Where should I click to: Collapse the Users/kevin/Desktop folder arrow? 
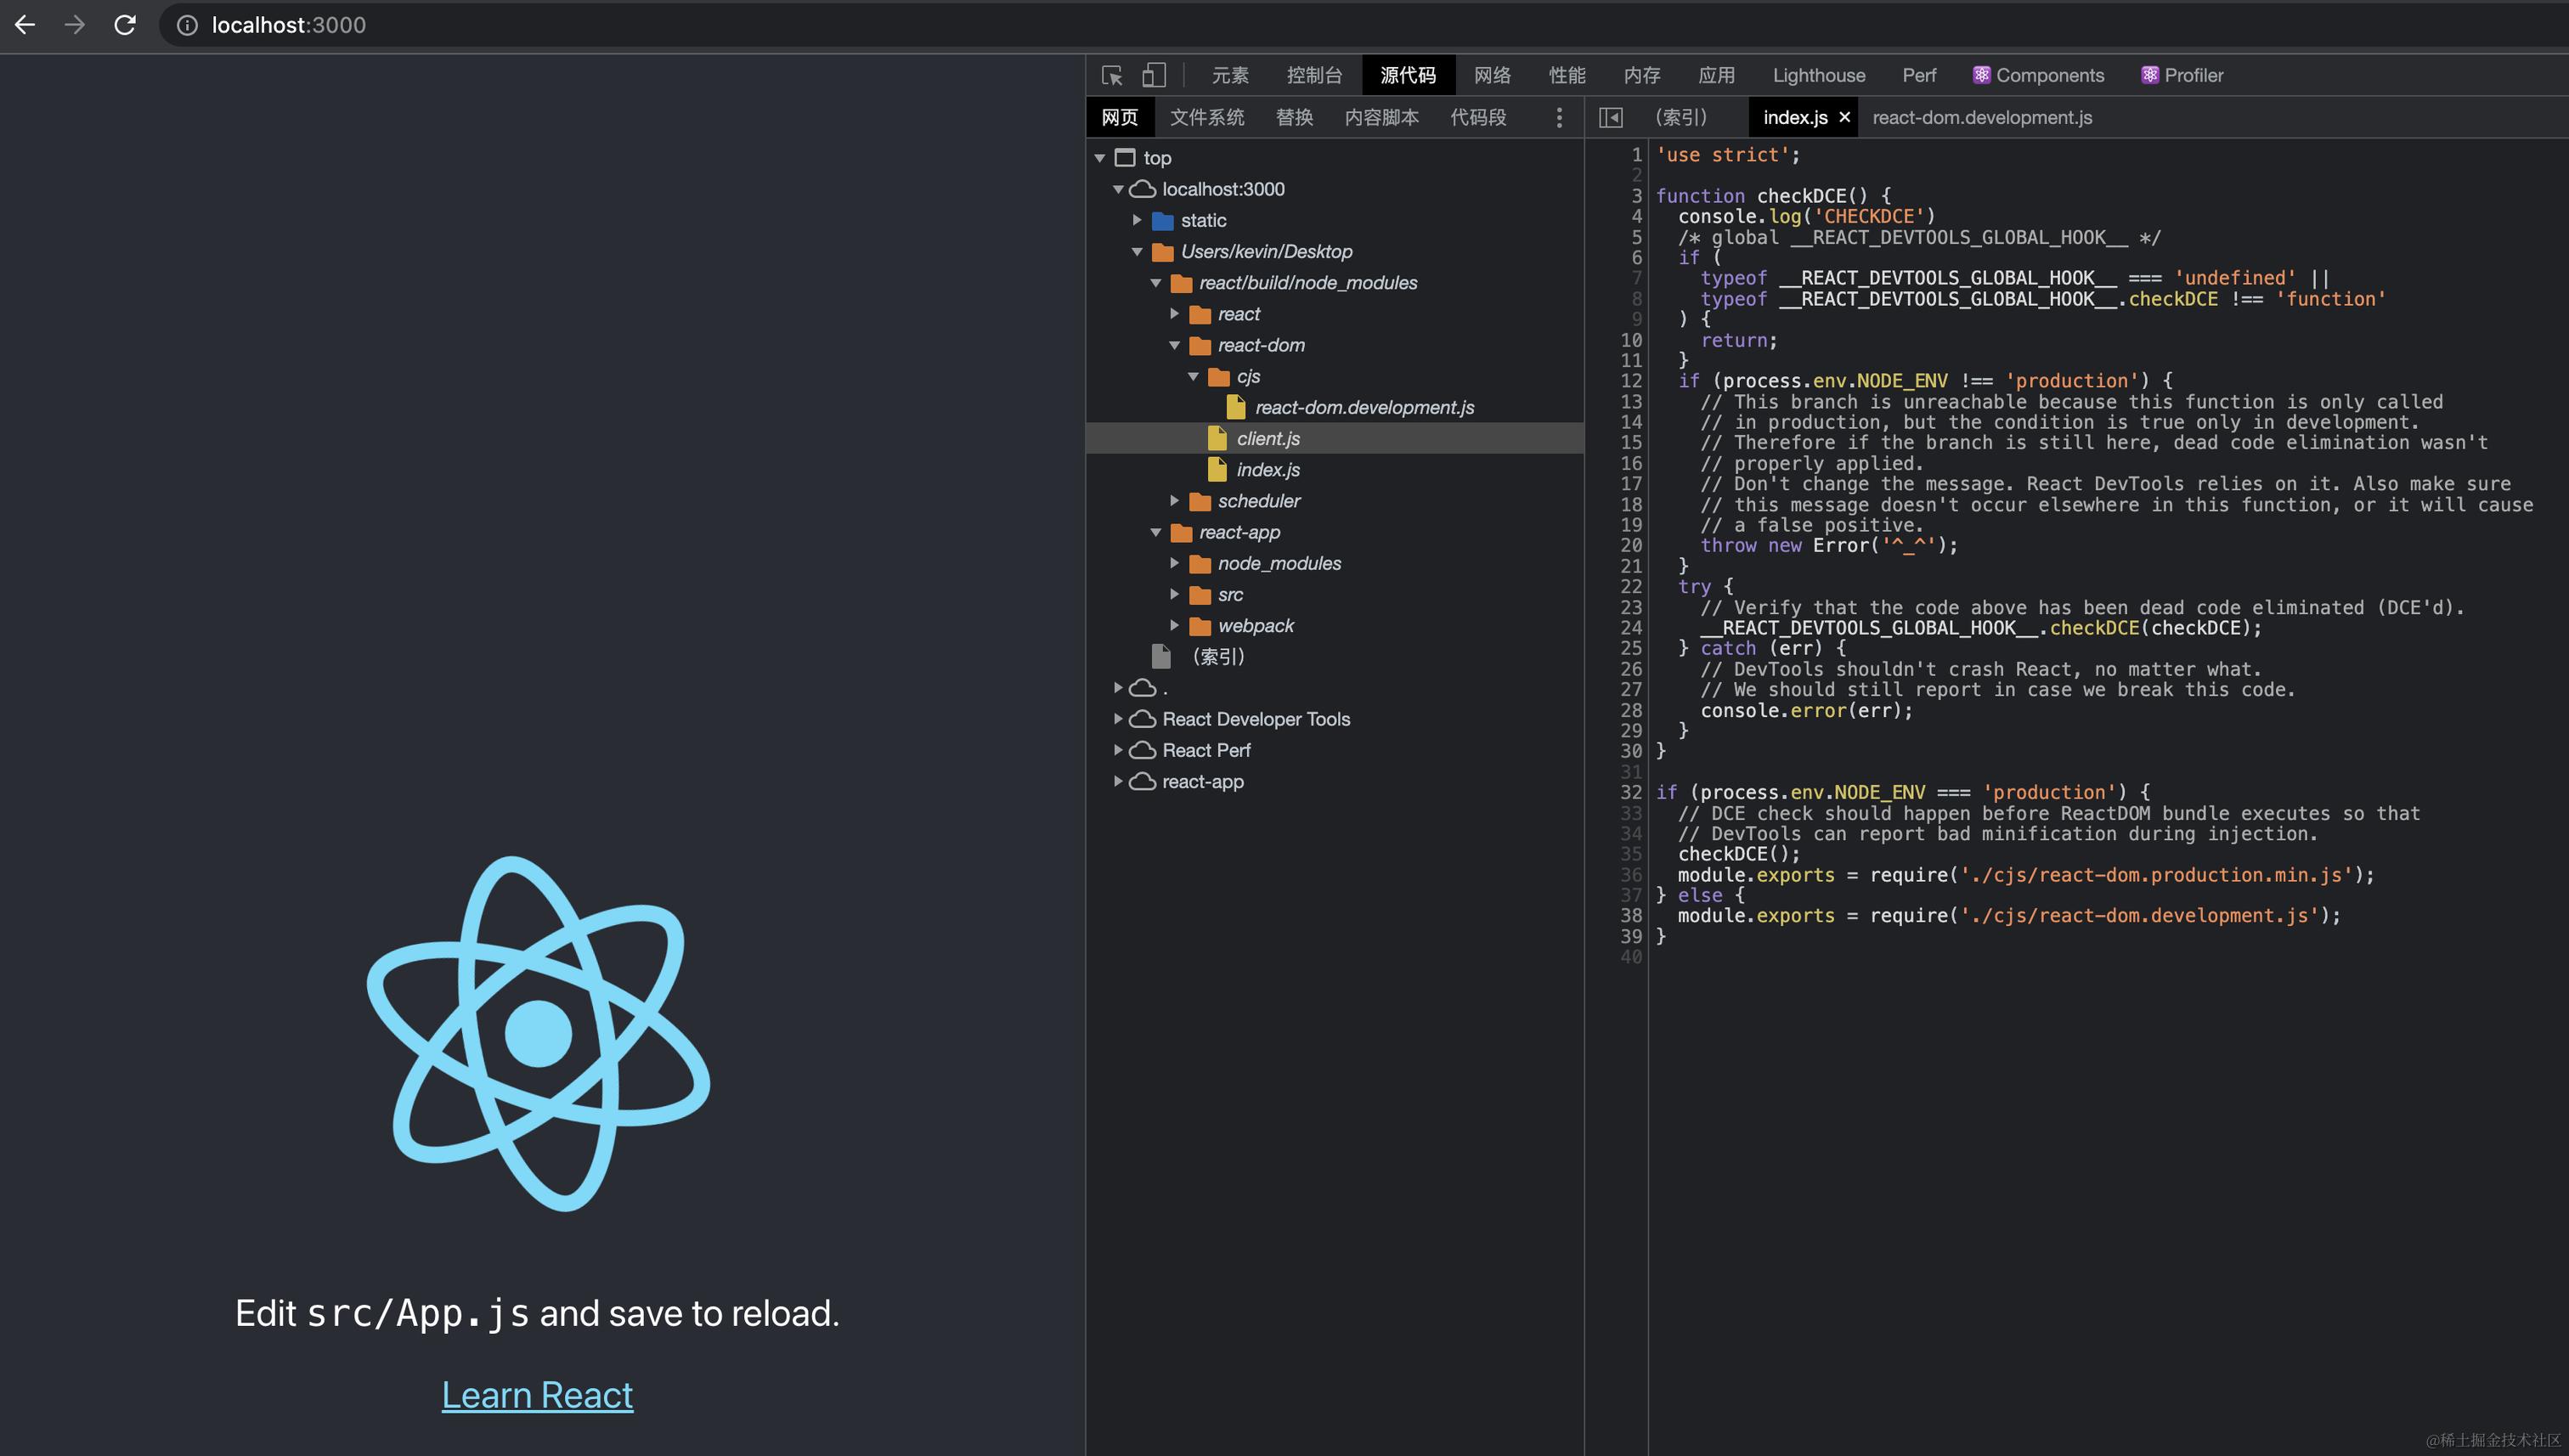click(x=1137, y=251)
